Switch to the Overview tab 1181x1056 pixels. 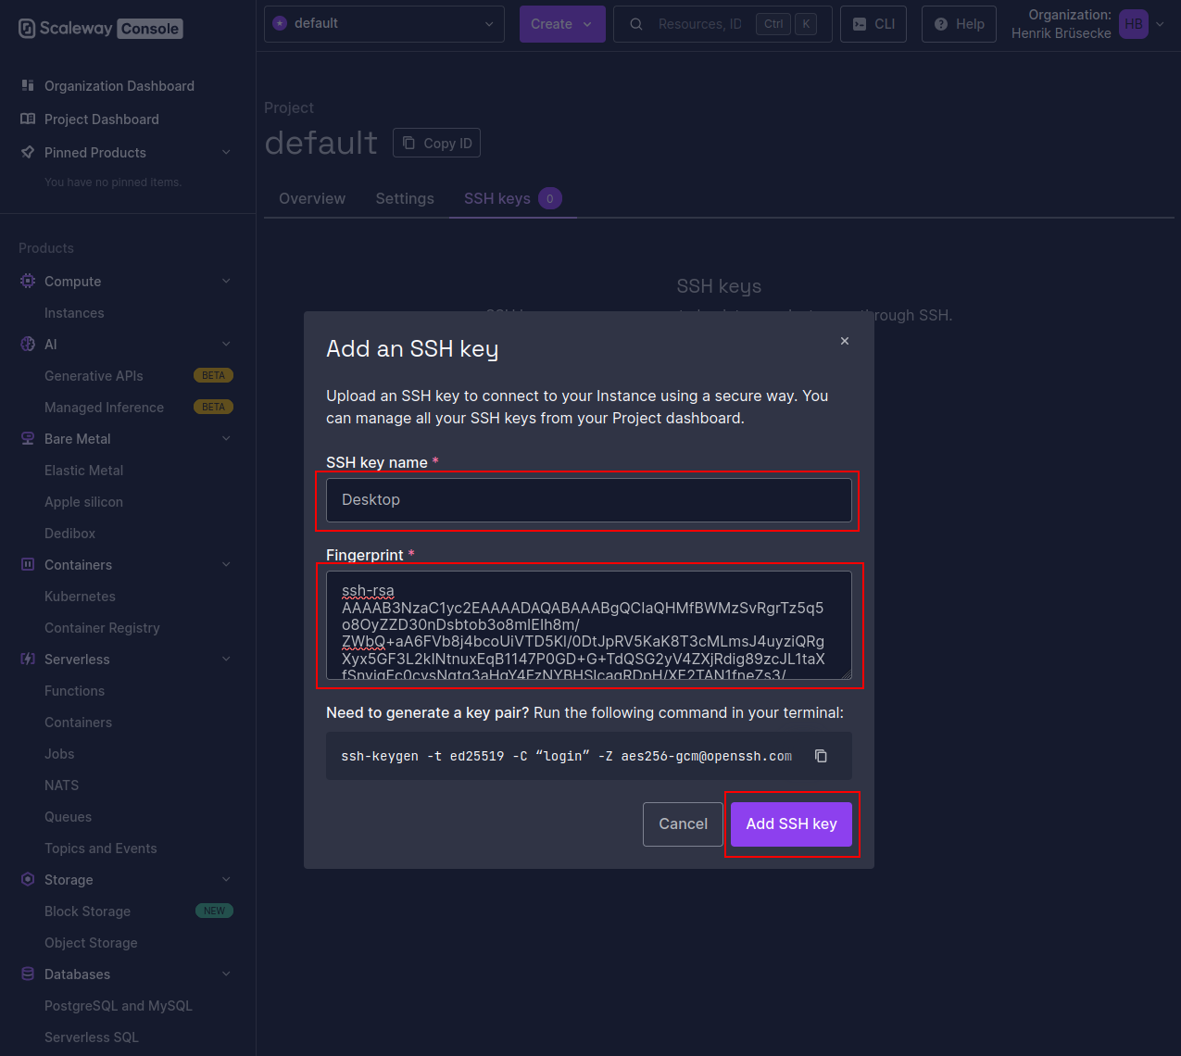pos(312,198)
